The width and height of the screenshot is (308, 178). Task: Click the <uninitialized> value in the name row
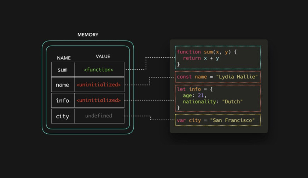[99, 85]
